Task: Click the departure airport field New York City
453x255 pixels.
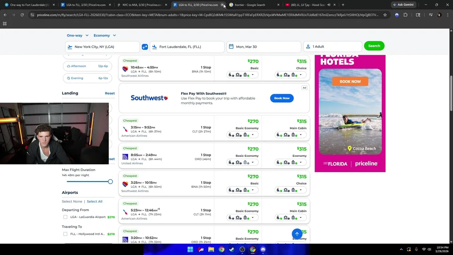Action: click(103, 47)
